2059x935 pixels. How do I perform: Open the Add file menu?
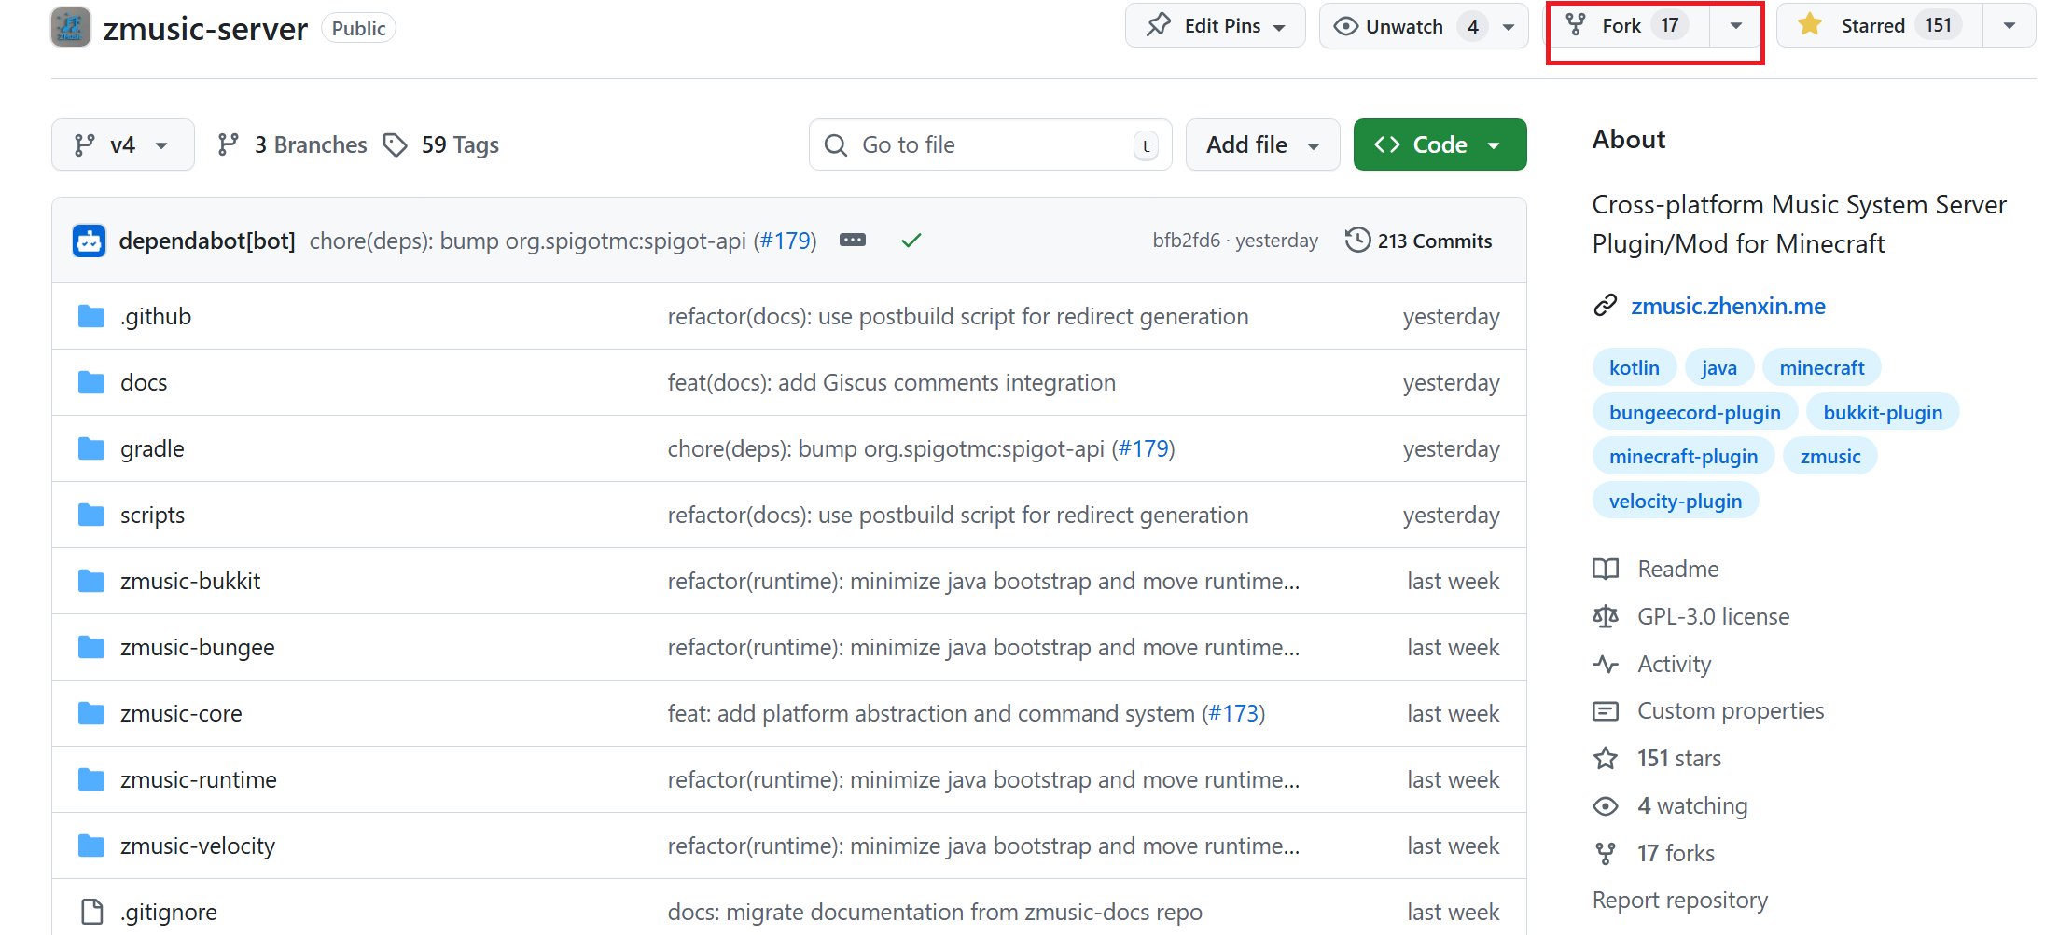(x=1261, y=144)
